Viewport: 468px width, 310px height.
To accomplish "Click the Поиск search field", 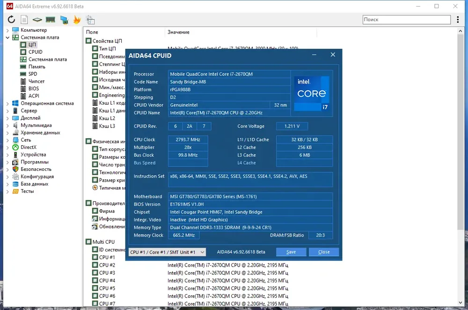I will (x=407, y=20).
